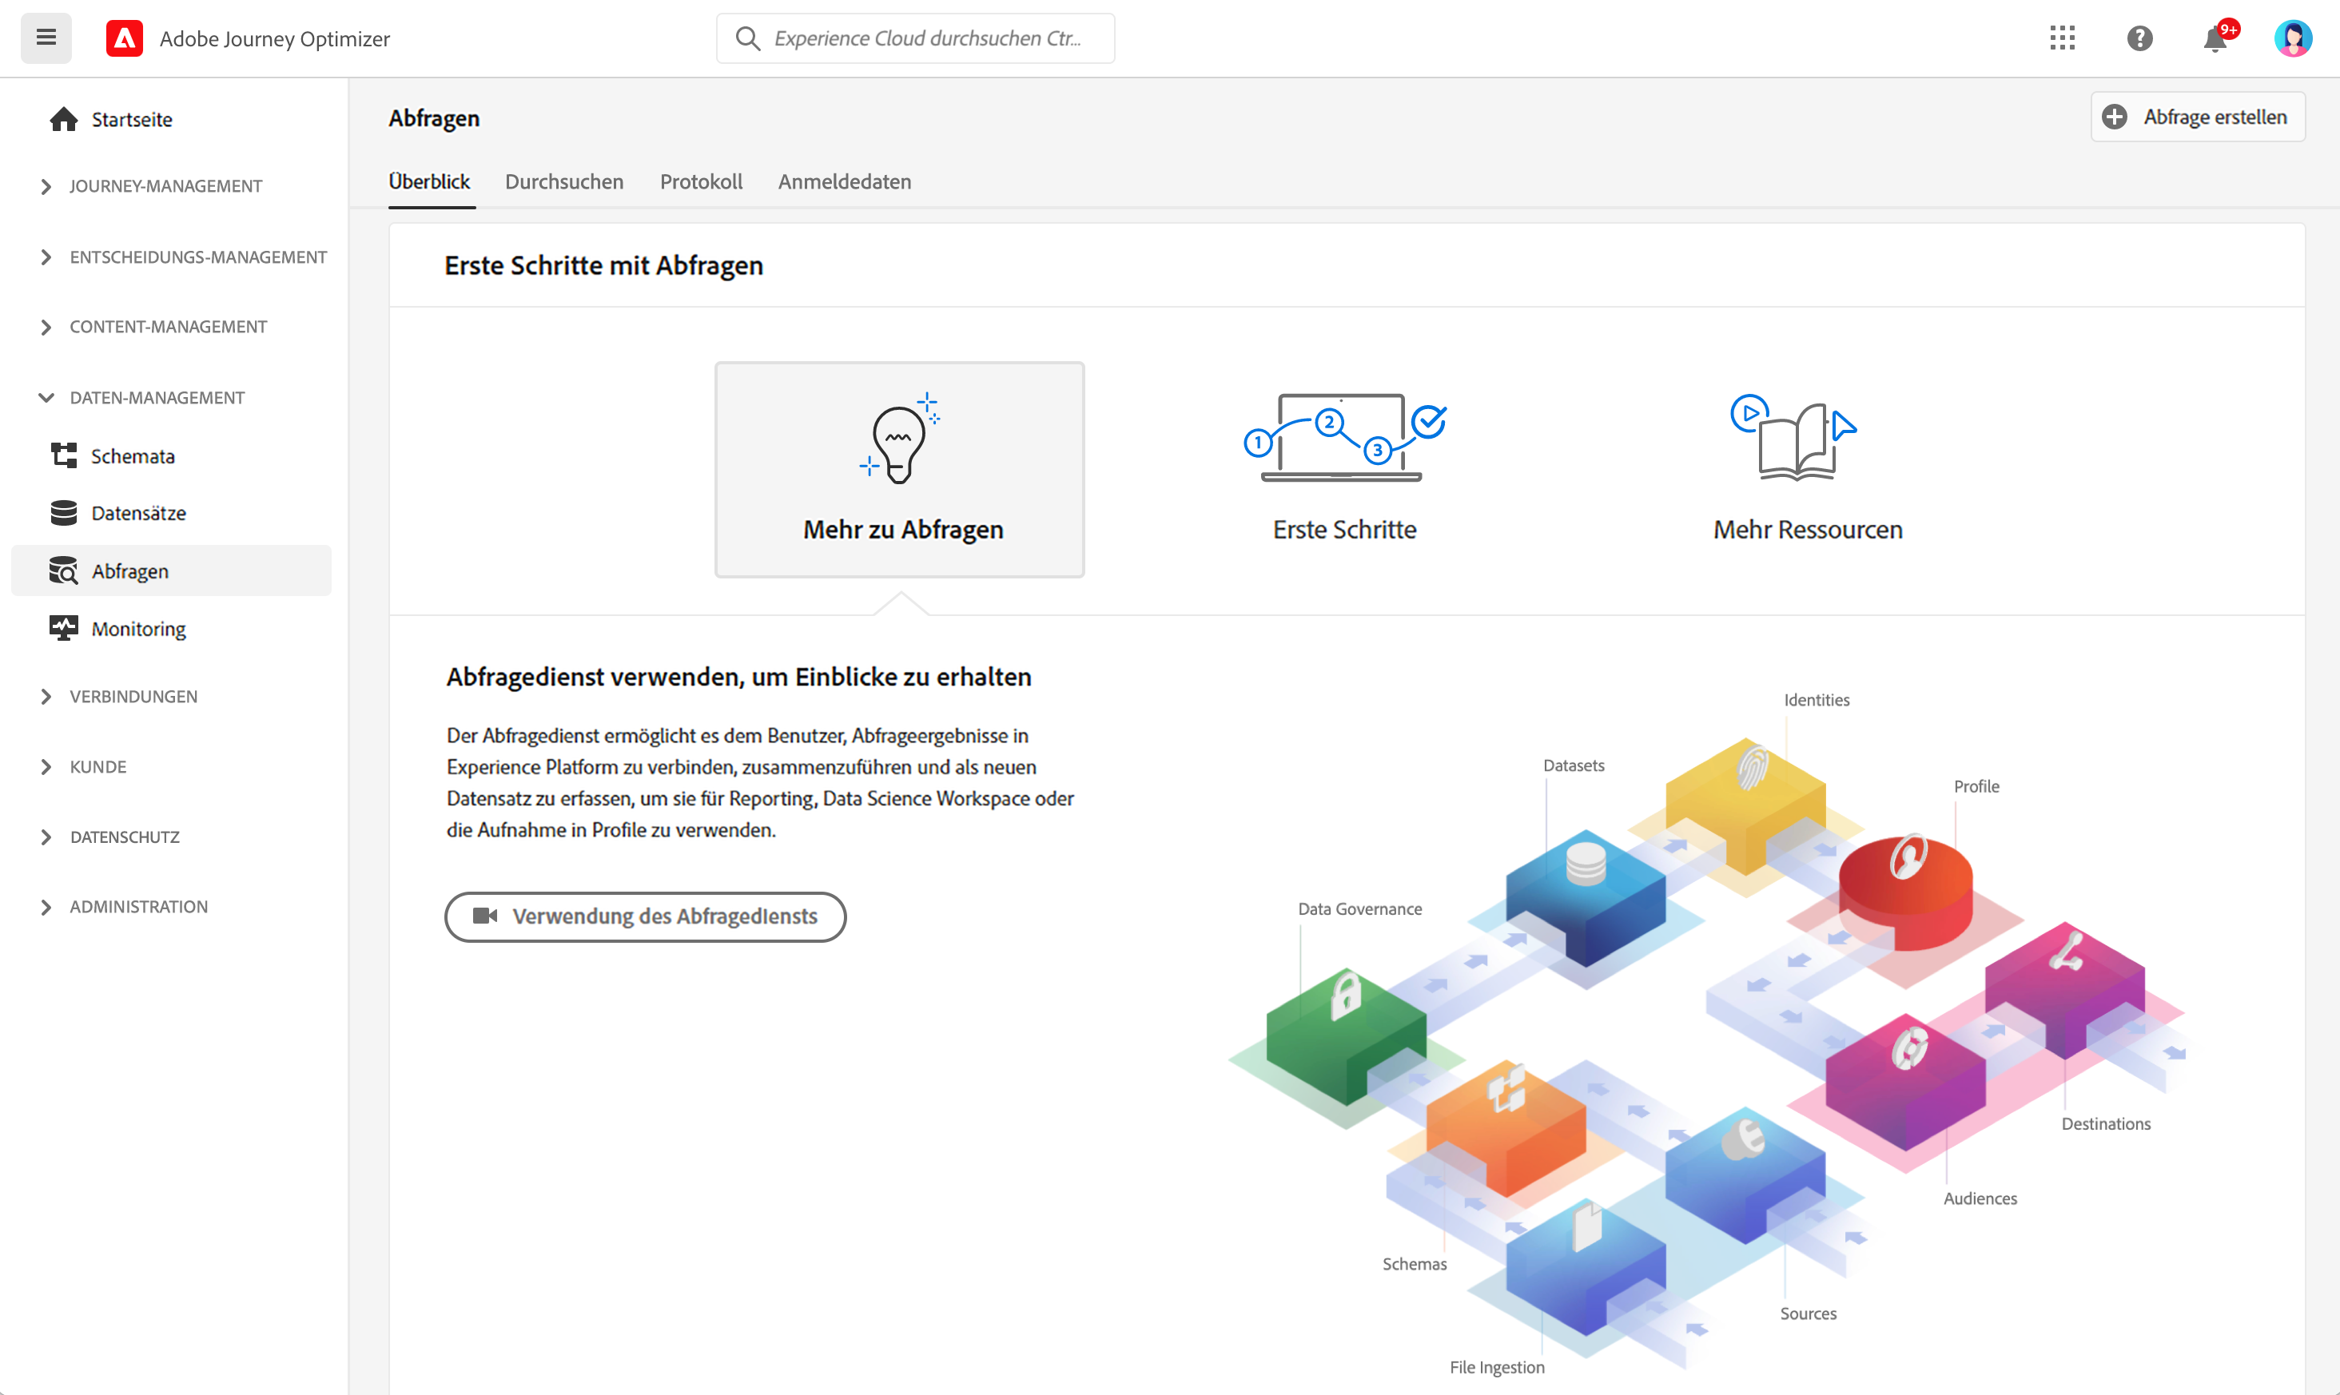This screenshot has width=2340, height=1395.
Task: Open Datensätze in sidebar
Action: coord(138,513)
